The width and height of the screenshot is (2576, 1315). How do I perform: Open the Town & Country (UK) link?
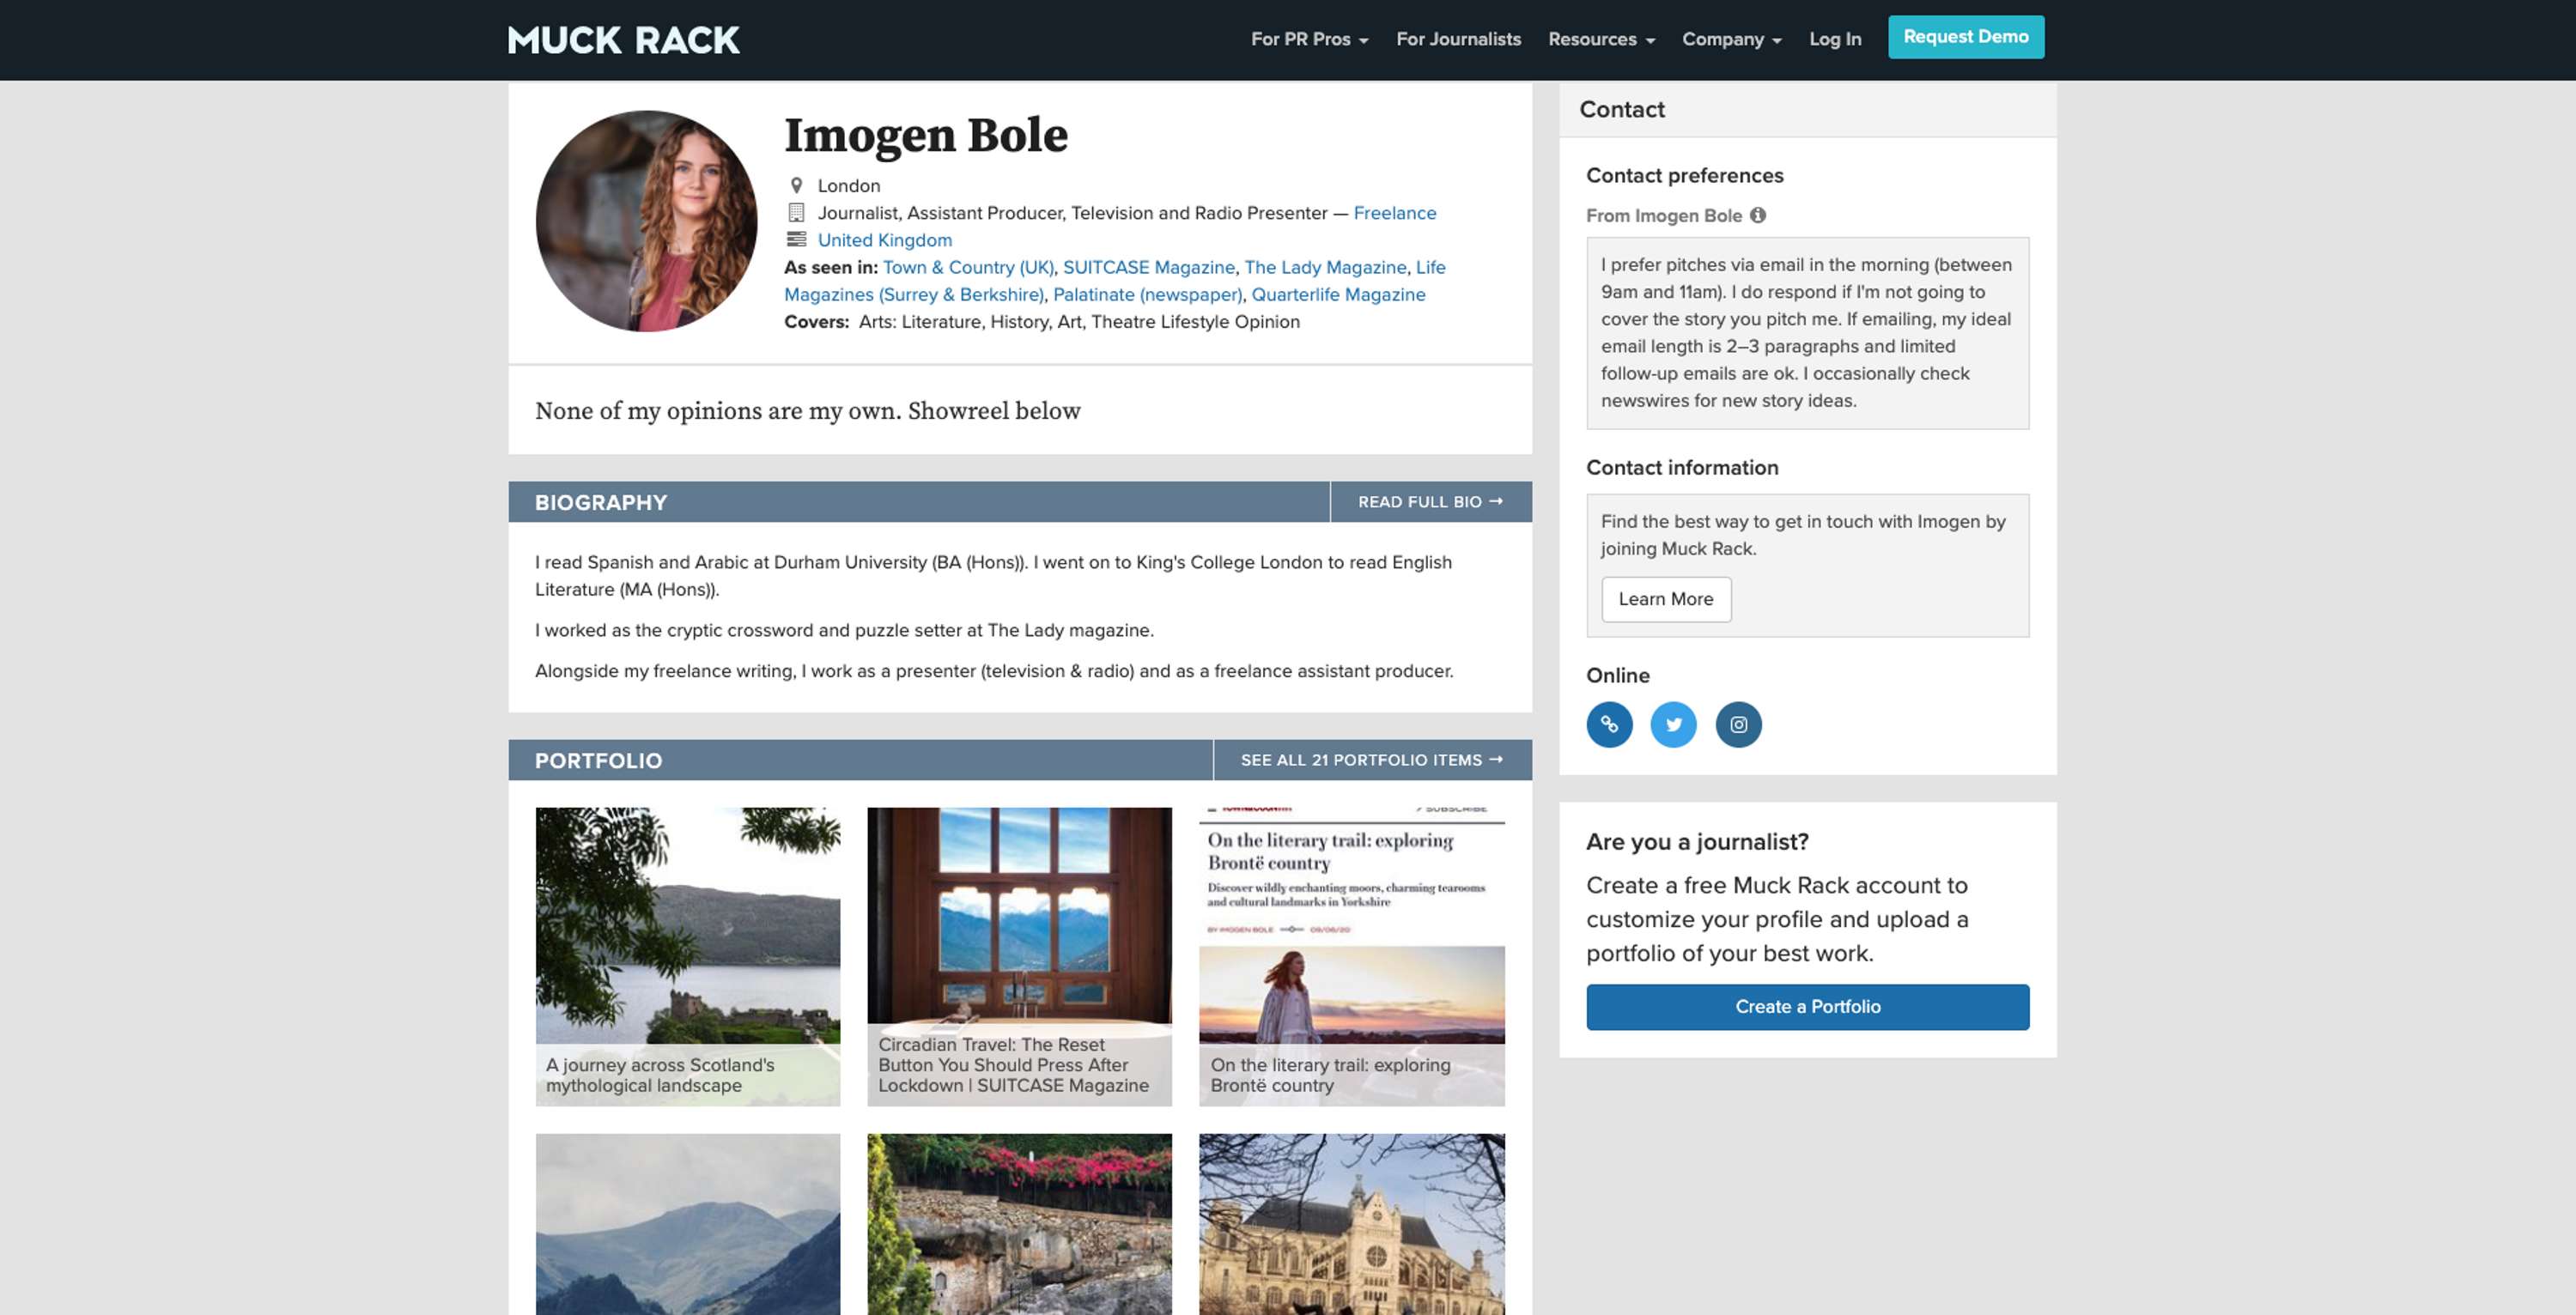click(968, 267)
